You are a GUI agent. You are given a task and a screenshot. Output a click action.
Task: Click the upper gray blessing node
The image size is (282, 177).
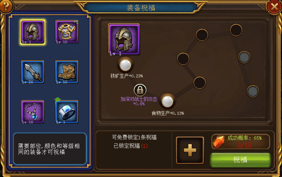[x=244, y=57]
